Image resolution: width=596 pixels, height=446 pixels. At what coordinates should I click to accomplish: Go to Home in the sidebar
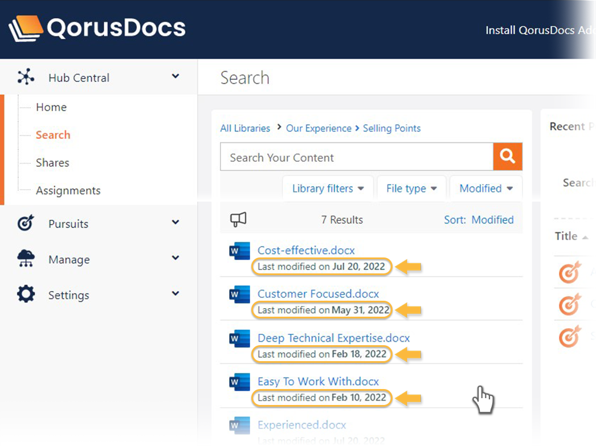pos(51,107)
